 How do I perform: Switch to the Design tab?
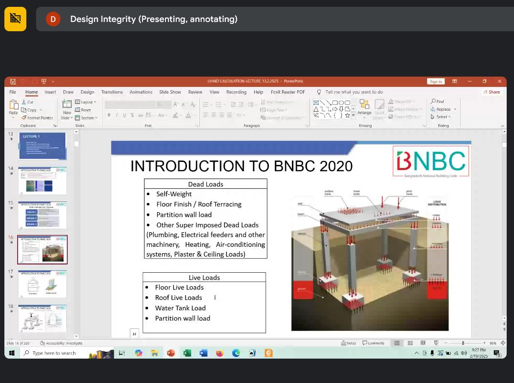[87, 92]
